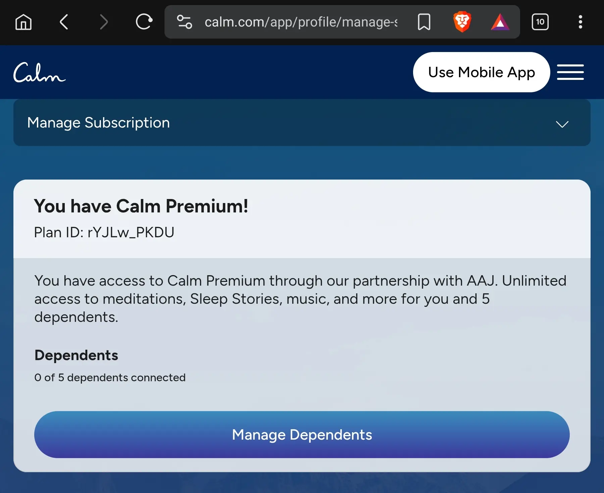Go forward with the forward arrow
604x493 pixels.
(104, 22)
